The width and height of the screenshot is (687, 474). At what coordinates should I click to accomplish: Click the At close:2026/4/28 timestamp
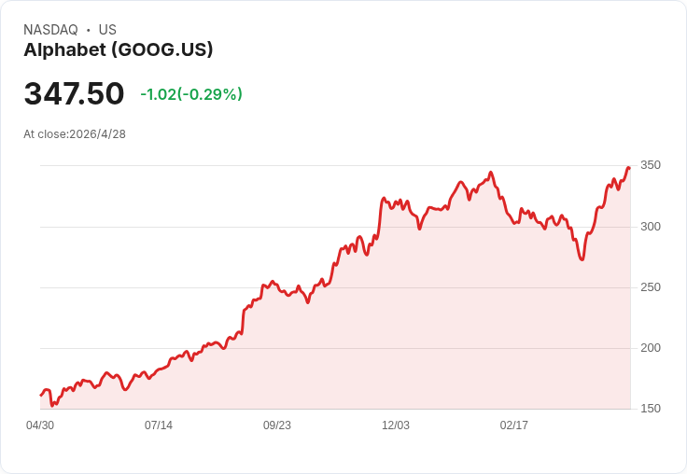pos(75,134)
